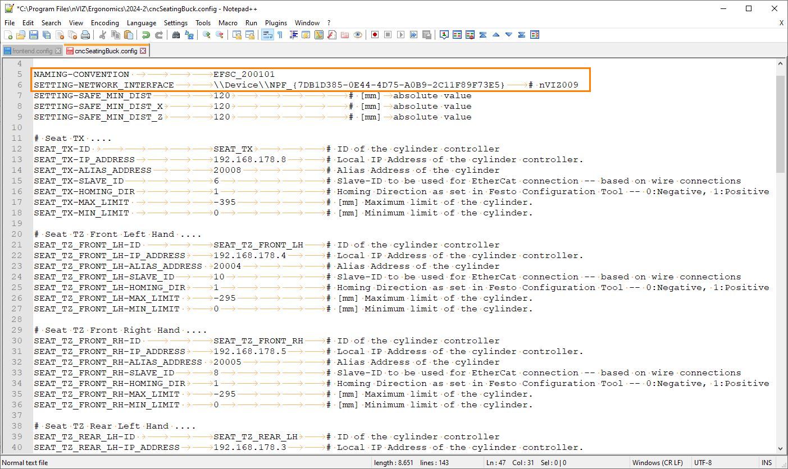Click the Save file toolbar icon
788x469 pixels.
pyautogui.click(x=34, y=35)
